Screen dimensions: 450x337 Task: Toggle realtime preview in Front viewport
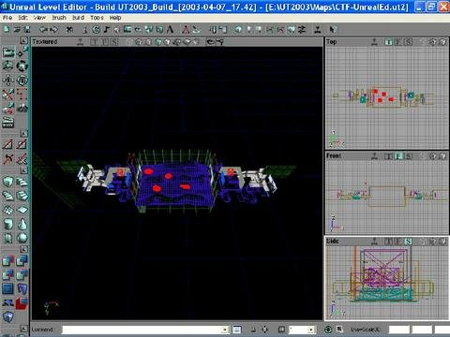point(374,155)
